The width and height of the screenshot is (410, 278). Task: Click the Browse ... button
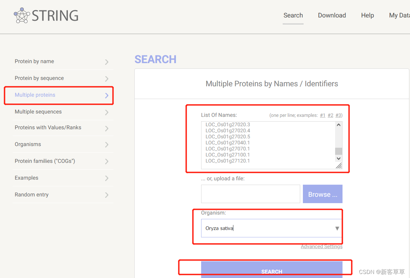pos(323,194)
